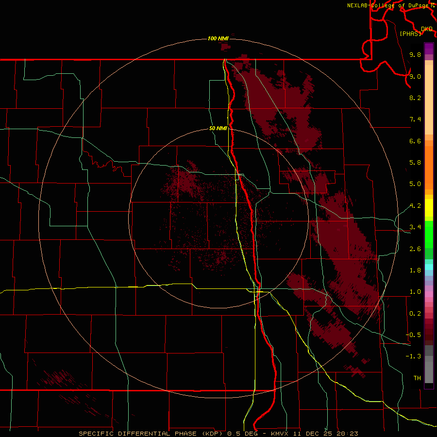The image size is (437, 437).
Task: Pick the yellow legend segment near 4.2
Action: (429, 208)
